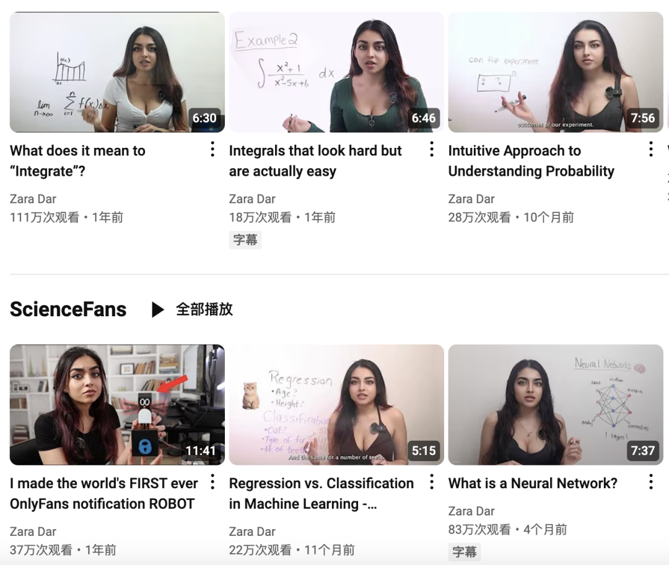Open options menu for "What does it mean to Integrate"
The image size is (669, 565).
pyautogui.click(x=212, y=150)
